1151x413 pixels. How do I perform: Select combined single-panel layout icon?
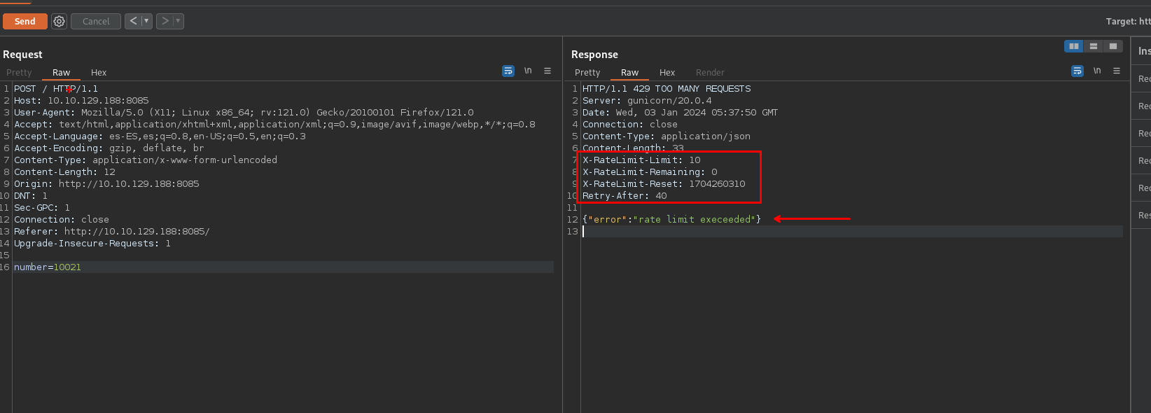click(x=1112, y=46)
